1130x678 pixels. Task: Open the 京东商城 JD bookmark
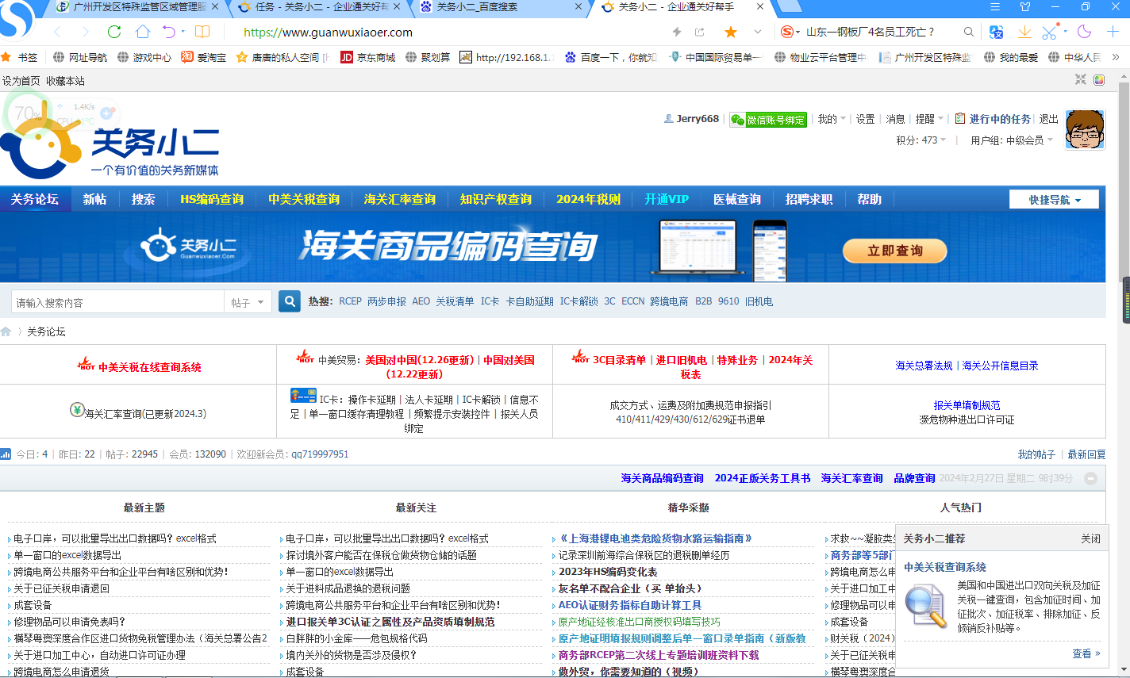coord(367,57)
